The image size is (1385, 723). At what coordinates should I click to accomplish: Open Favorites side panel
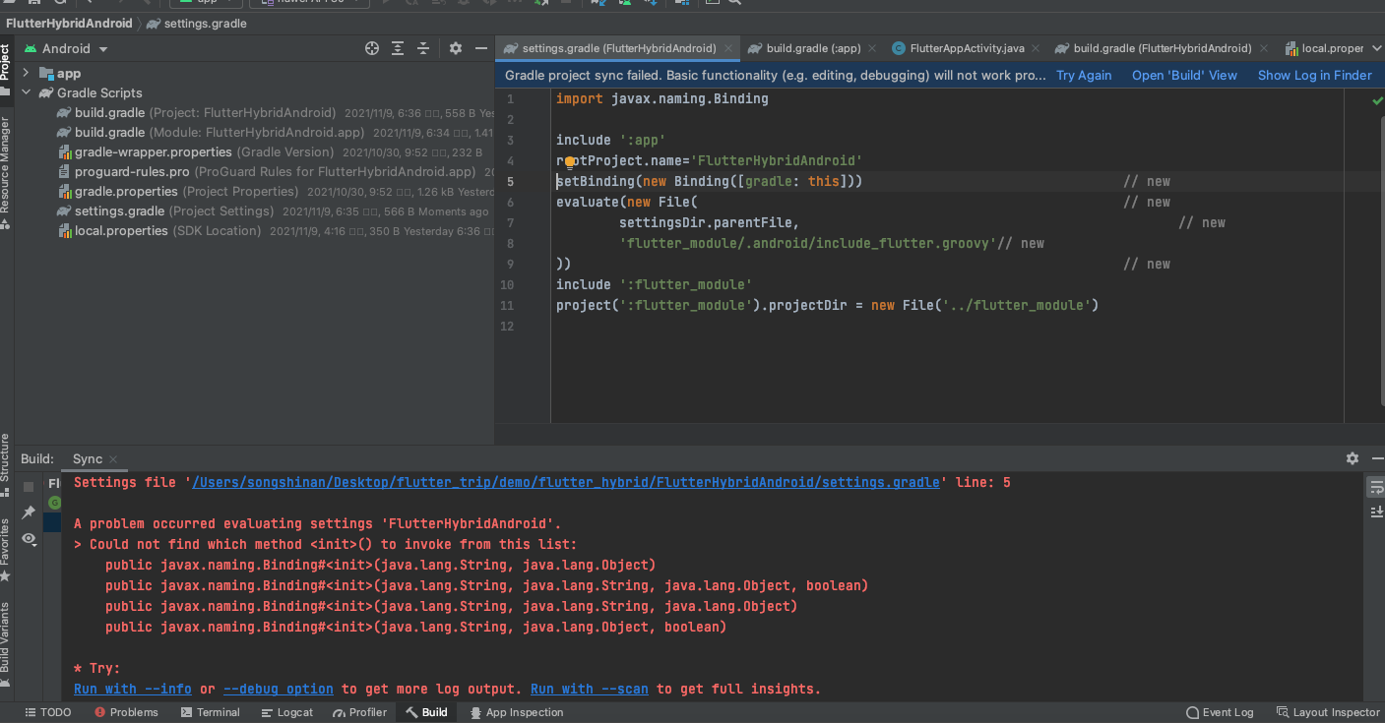(6, 549)
